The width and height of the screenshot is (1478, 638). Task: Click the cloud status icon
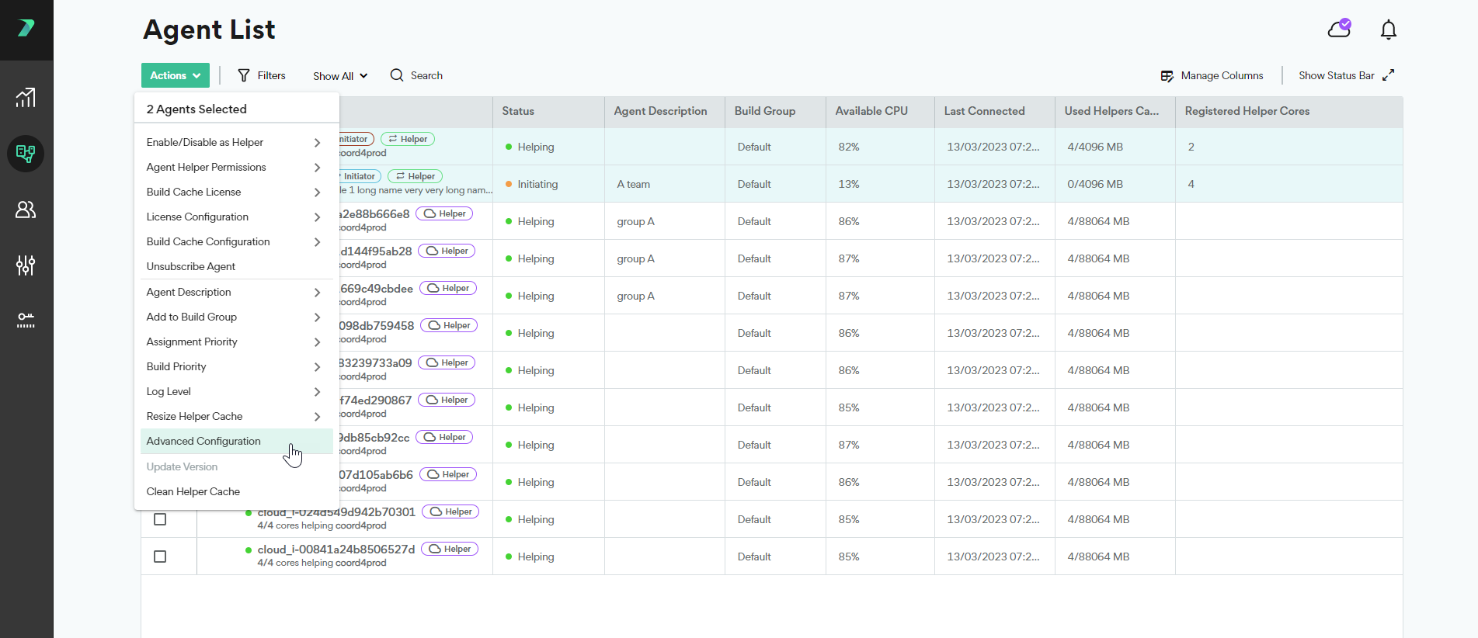[x=1339, y=29]
